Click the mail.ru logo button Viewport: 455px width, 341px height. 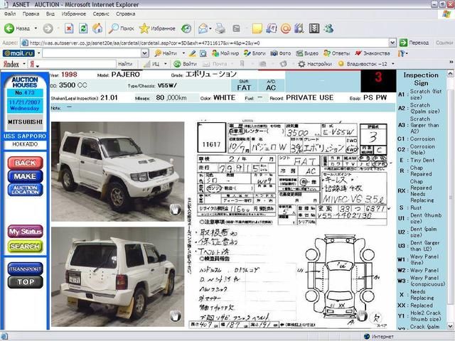(18, 53)
